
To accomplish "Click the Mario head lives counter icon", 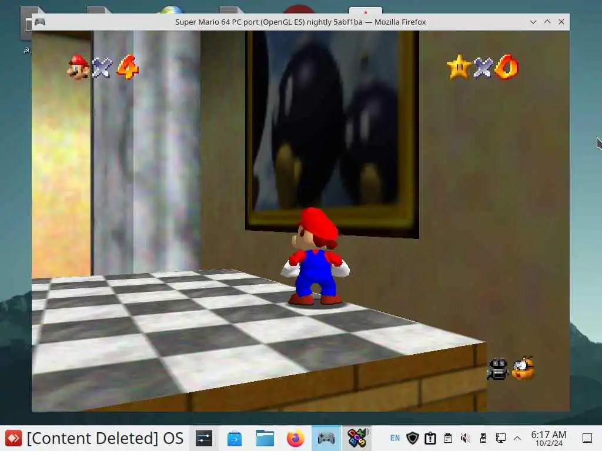I will (x=78, y=67).
